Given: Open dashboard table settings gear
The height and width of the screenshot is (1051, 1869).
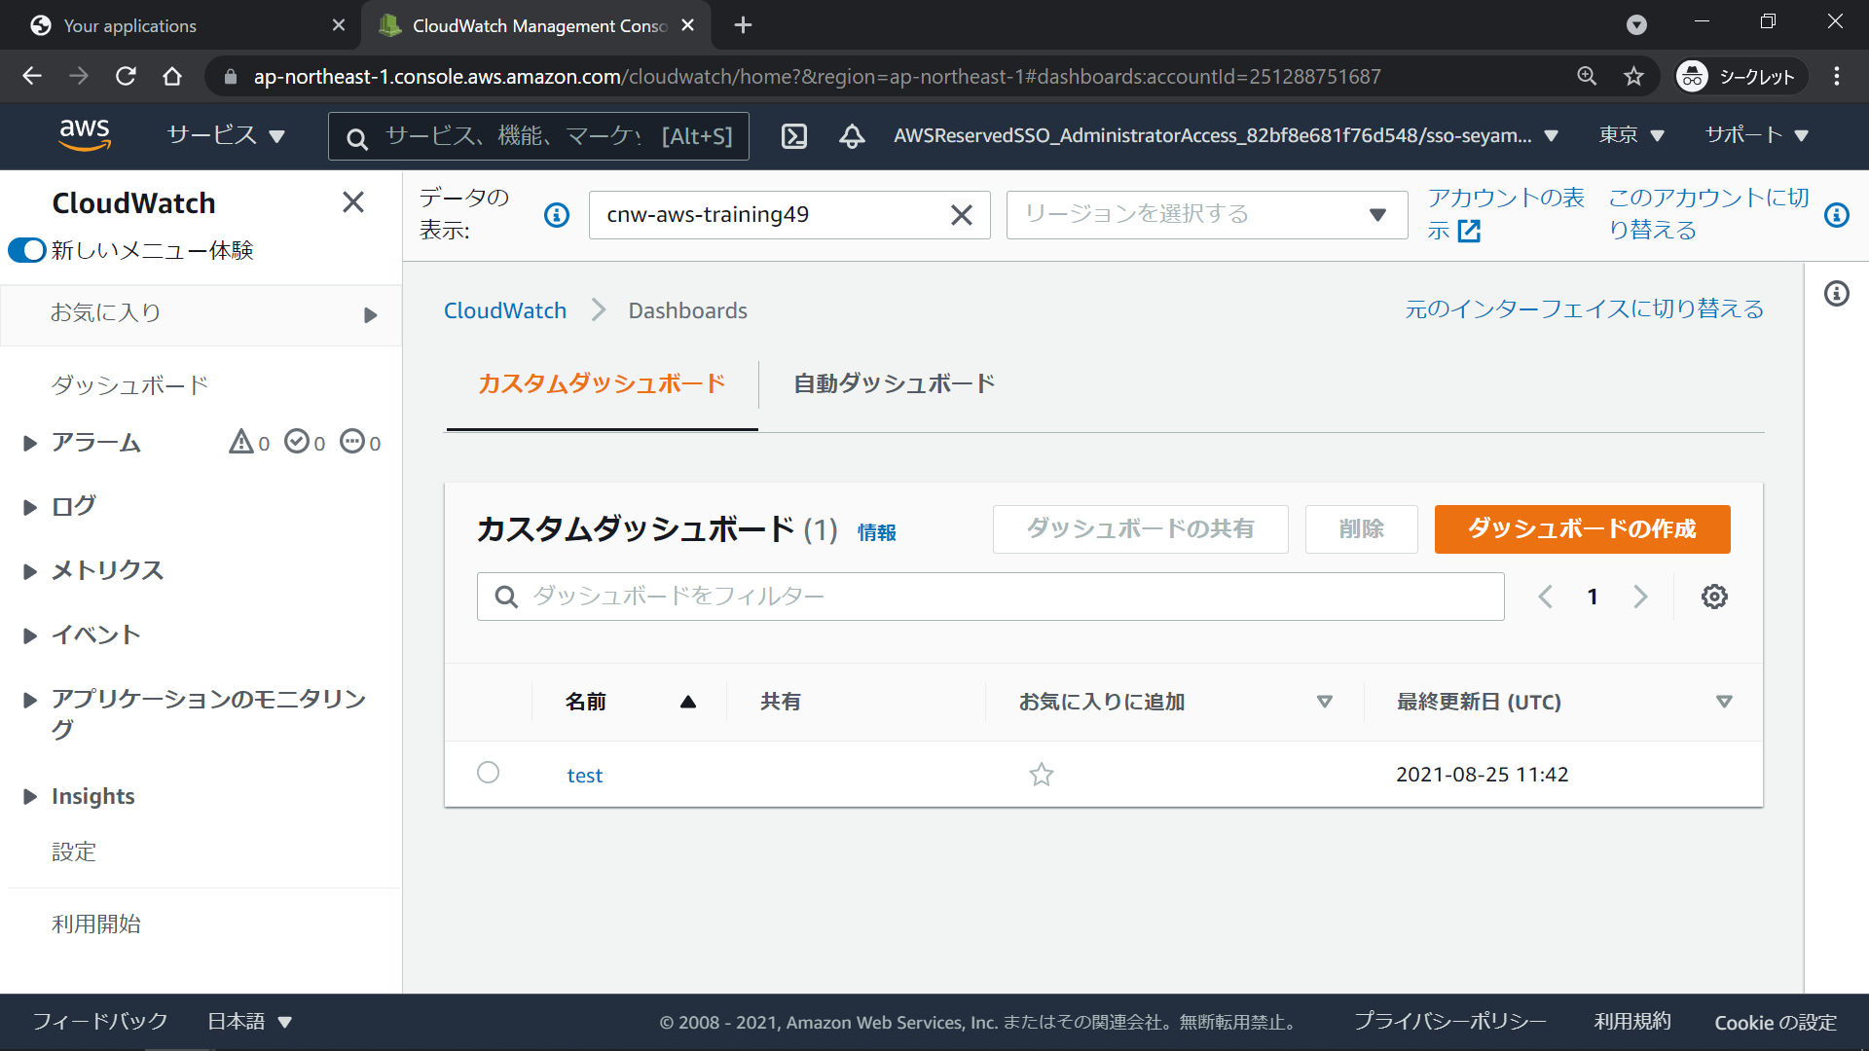Looking at the screenshot, I should click(1714, 597).
